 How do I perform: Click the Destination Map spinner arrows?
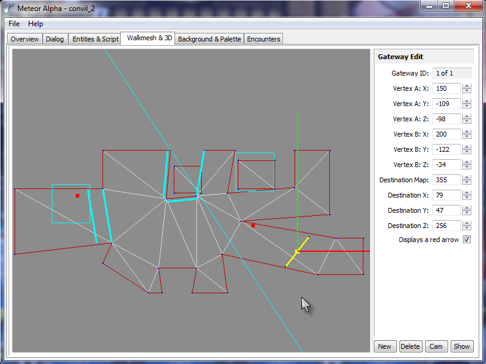(466, 180)
